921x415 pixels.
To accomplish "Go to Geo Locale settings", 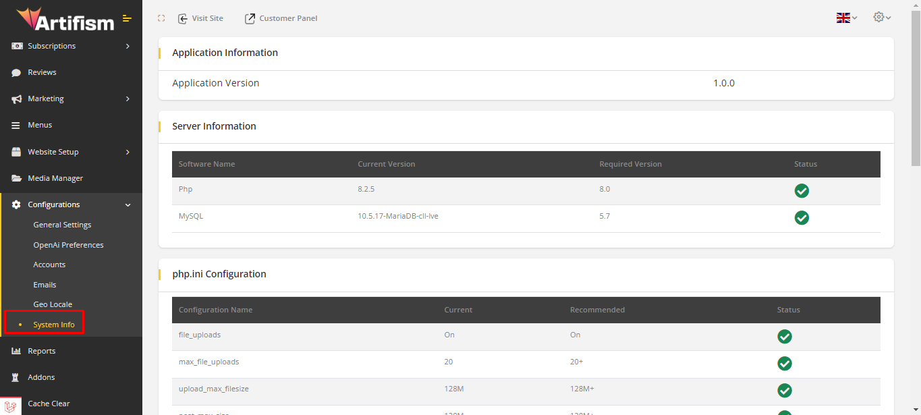I will point(53,305).
